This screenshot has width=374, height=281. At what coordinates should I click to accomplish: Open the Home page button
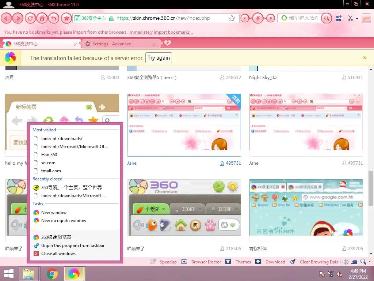point(42,18)
